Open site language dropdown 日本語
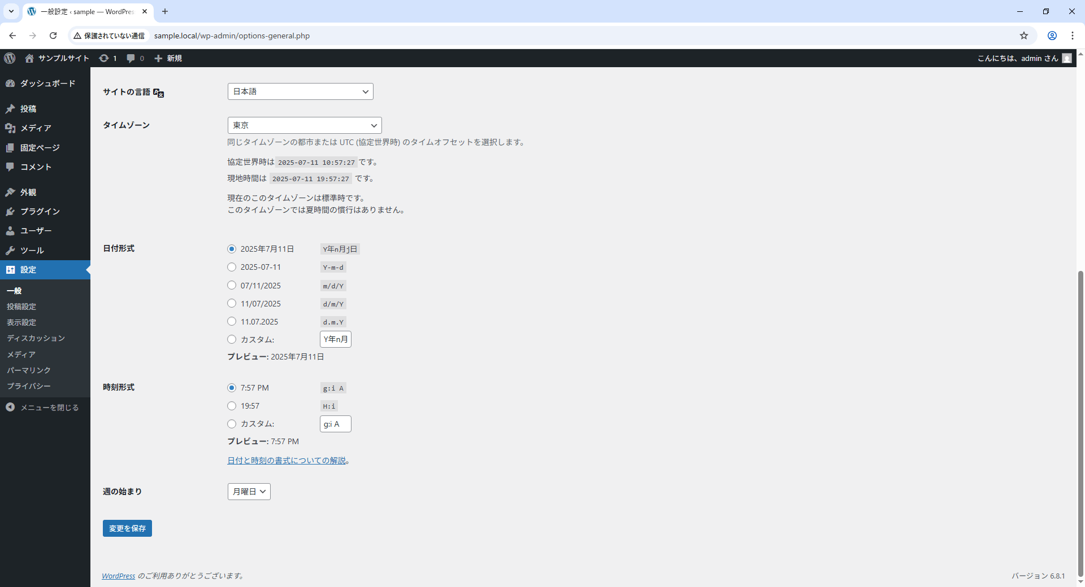1085x587 pixels. click(x=301, y=91)
